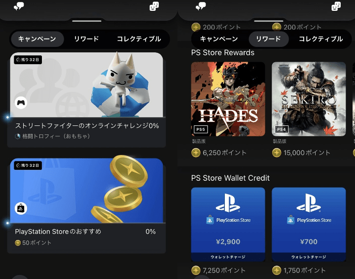Tap the speech bubble icon on left screen
355x279 pixels.
(x=19, y=6)
